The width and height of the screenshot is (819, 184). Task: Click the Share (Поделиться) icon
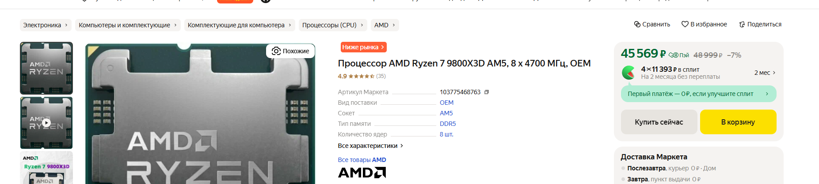742,25
